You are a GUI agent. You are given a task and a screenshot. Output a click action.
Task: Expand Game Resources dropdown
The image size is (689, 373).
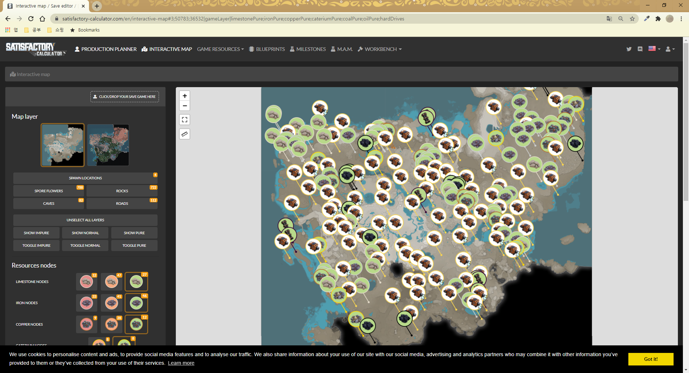pyautogui.click(x=220, y=49)
